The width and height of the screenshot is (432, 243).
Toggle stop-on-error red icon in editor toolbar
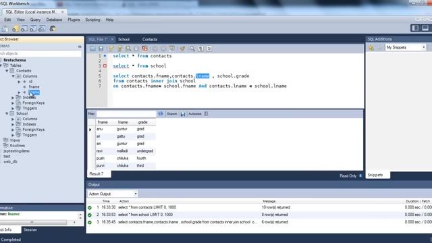(x=144, y=49)
